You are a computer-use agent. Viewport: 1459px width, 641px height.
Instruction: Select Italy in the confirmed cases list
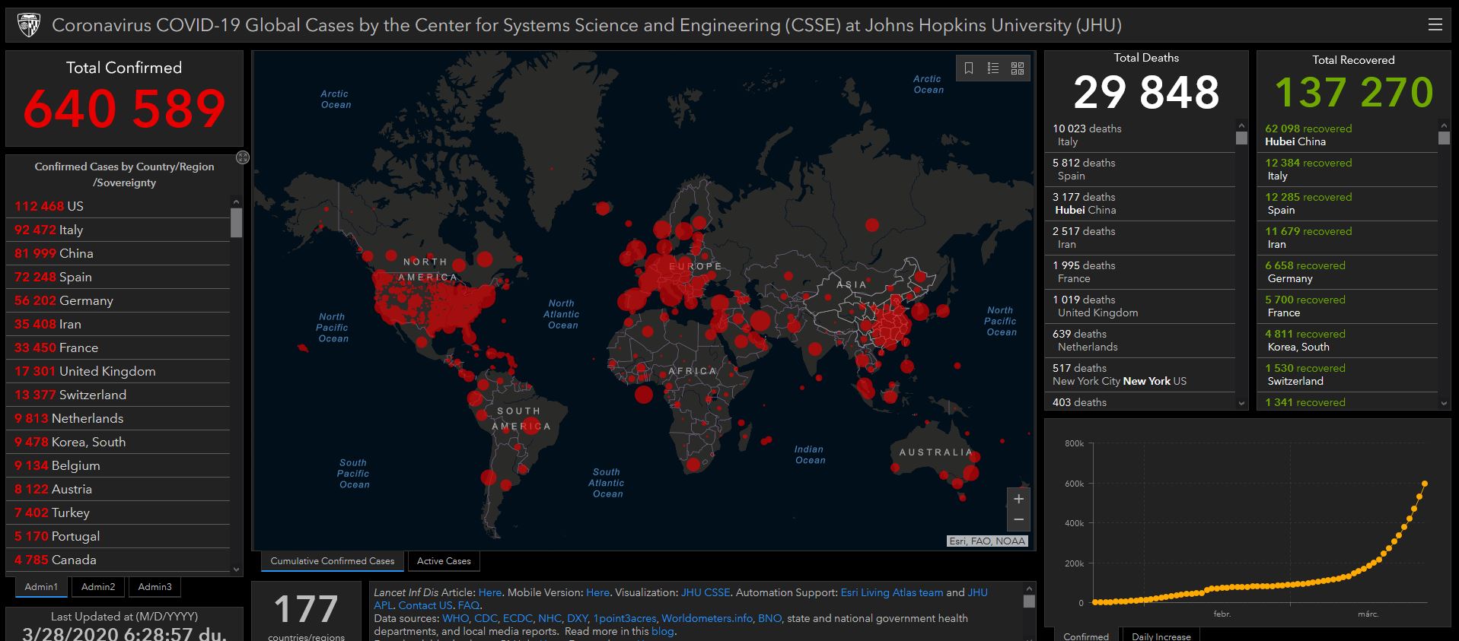coord(71,230)
